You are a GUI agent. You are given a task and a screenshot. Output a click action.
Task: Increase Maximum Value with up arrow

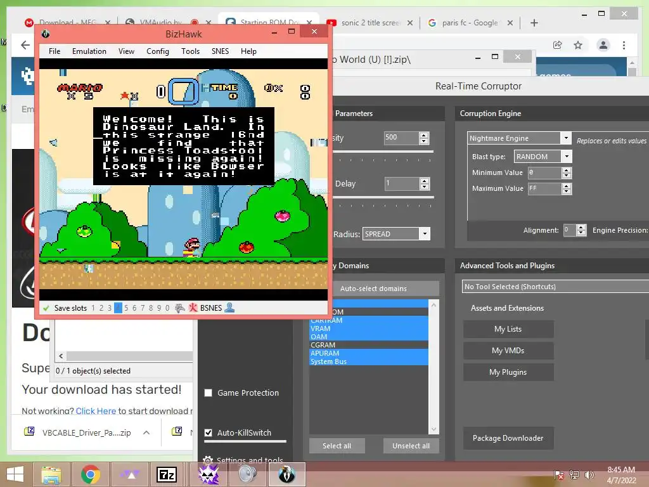567,186
